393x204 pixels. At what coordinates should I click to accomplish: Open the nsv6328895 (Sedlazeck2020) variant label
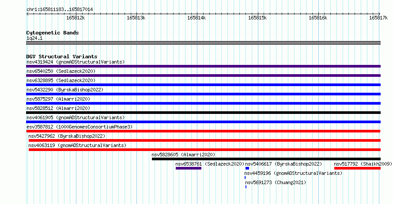(61, 80)
